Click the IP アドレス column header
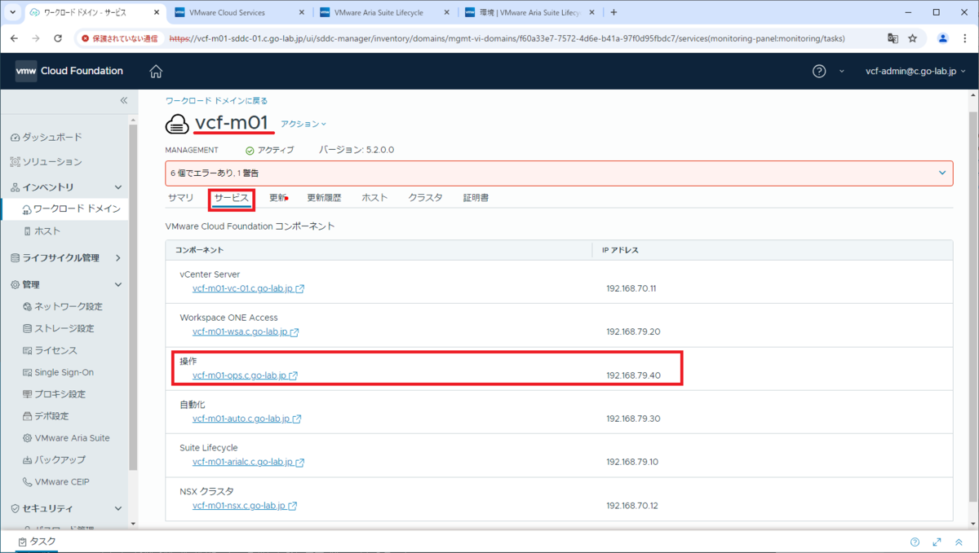The image size is (979, 553). (620, 250)
